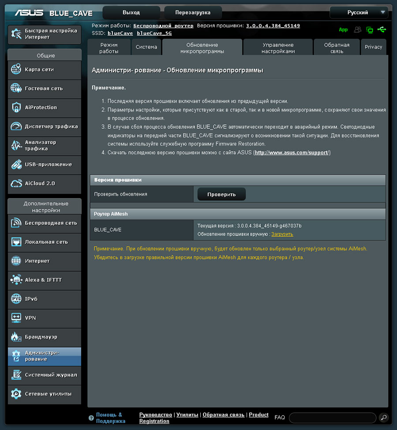Click the Guest Network icon
This screenshot has width=397, height=430.
coord(16,88)
